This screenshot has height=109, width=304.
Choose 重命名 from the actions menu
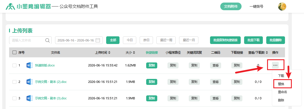coord(282,92)
